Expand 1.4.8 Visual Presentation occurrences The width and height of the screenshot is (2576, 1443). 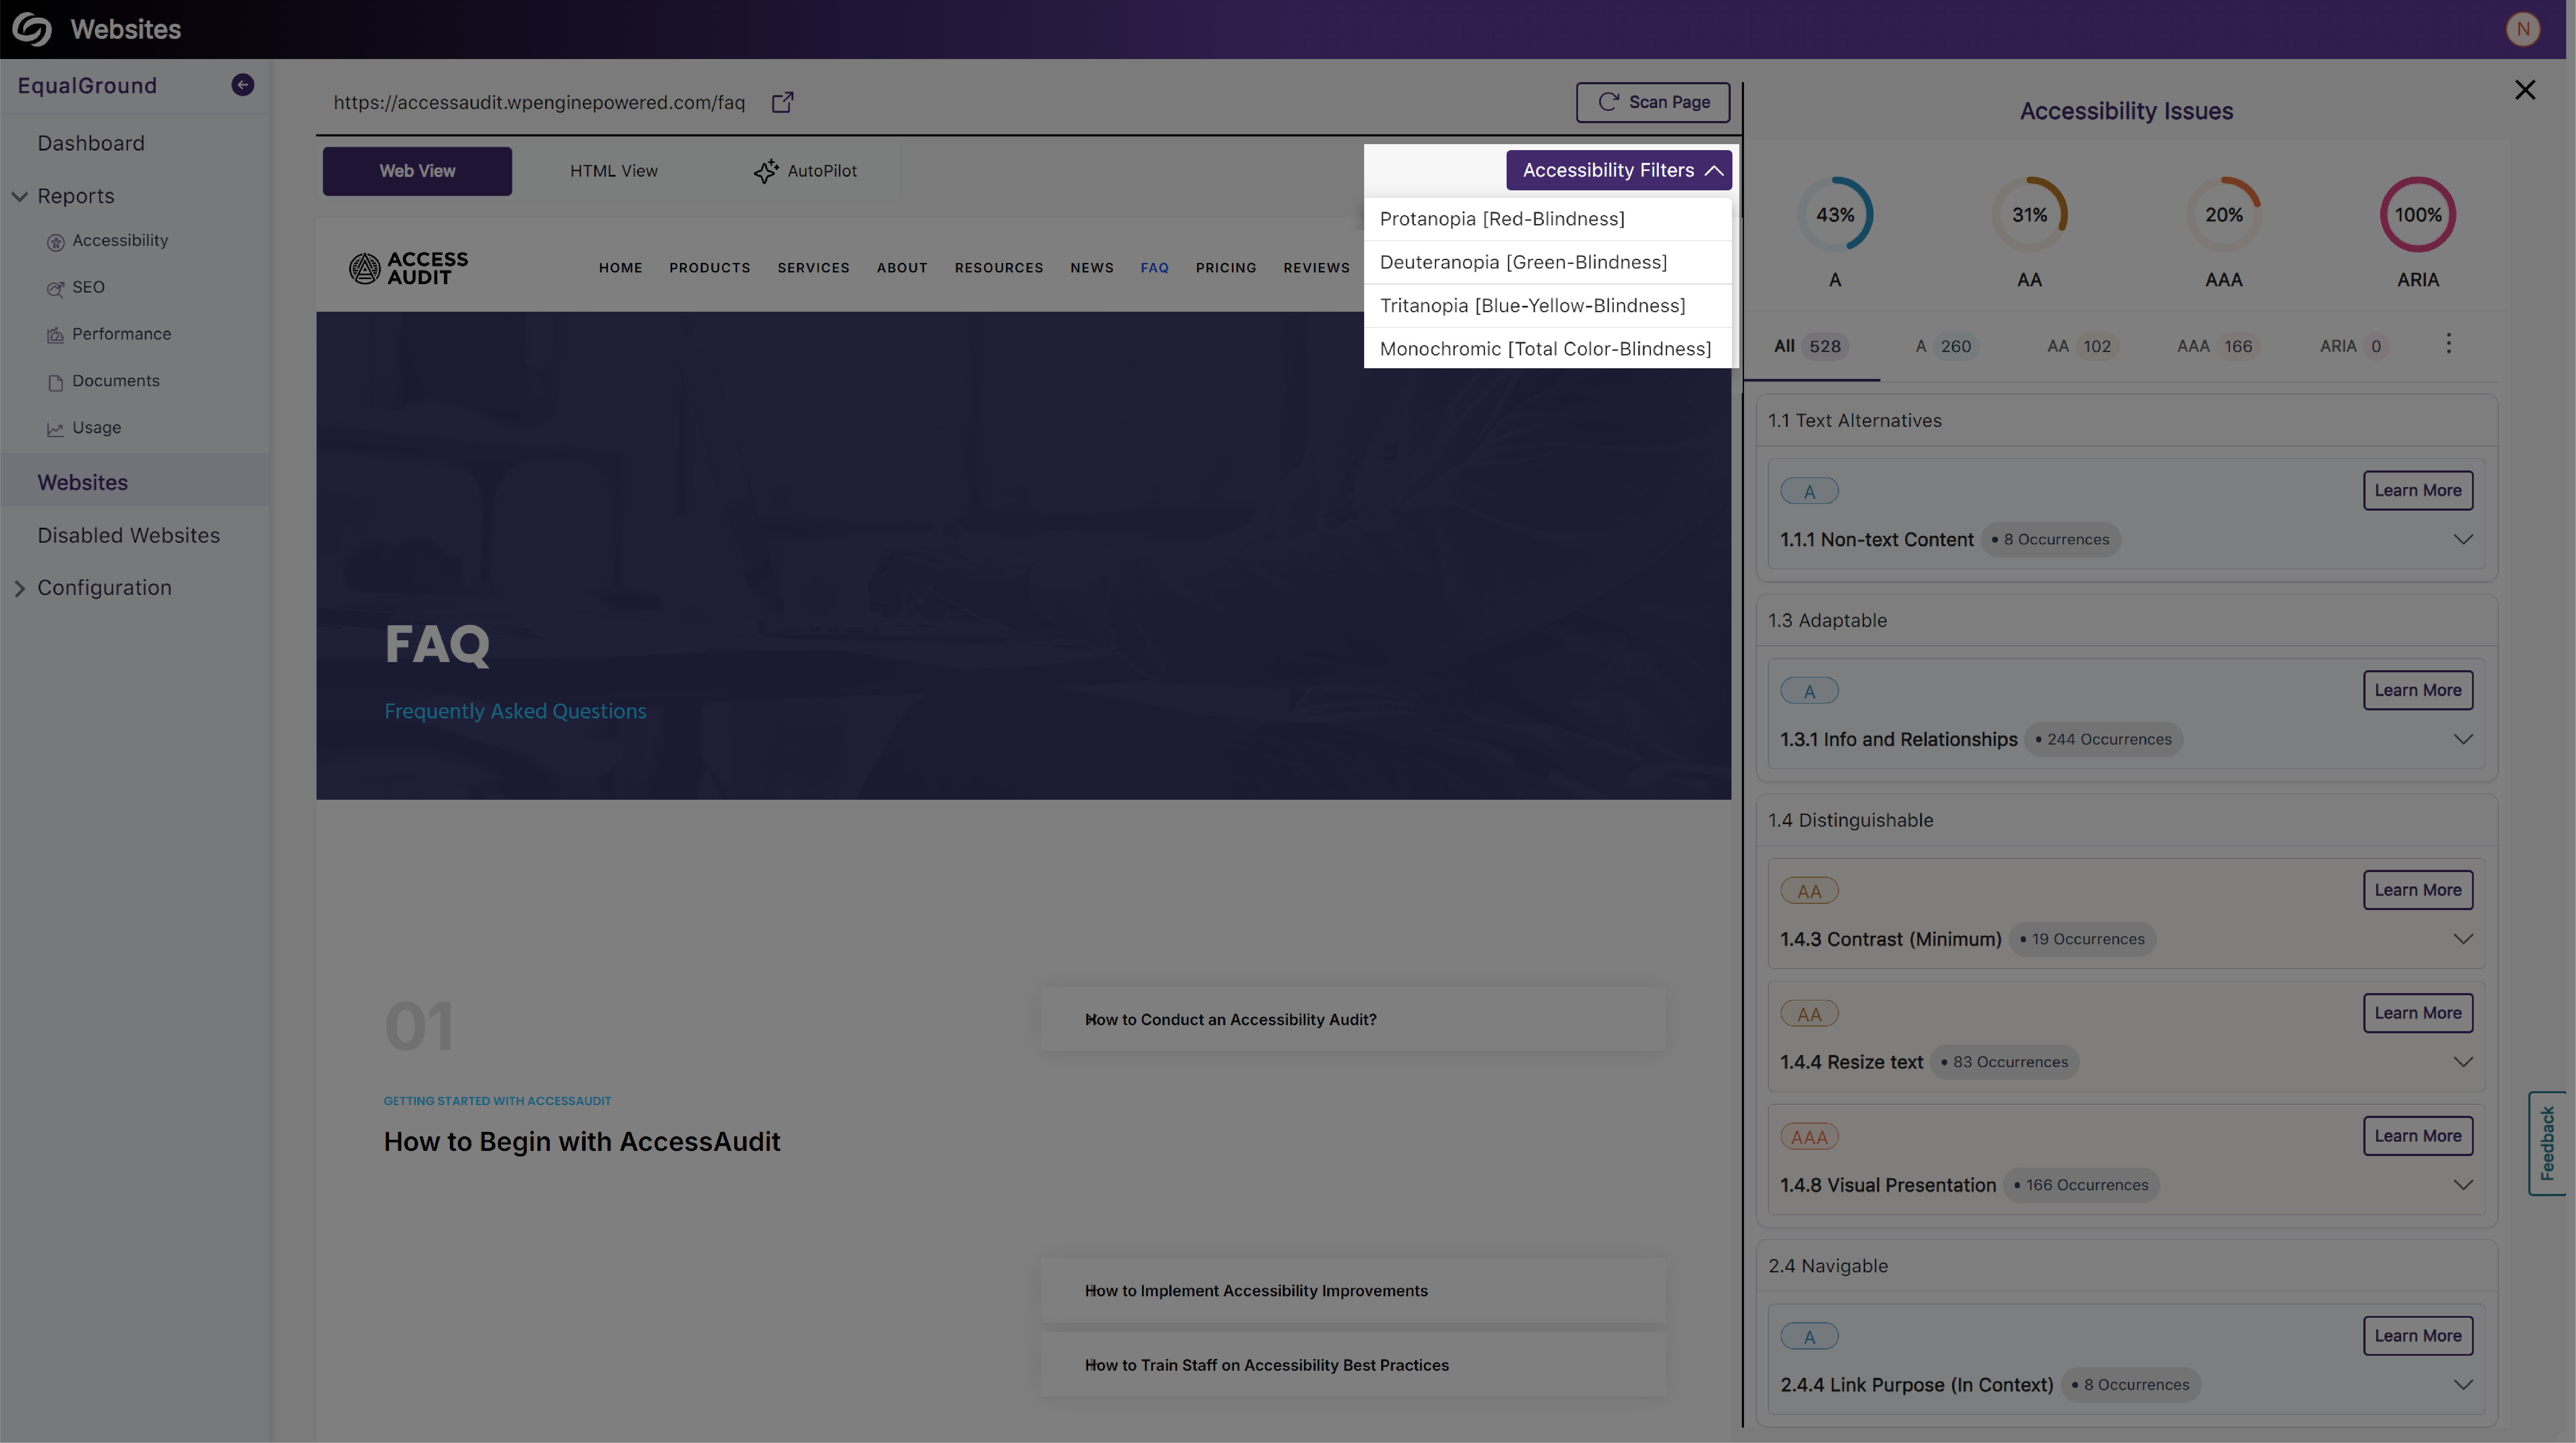pyautogui.click(x=2463, y=1185)
